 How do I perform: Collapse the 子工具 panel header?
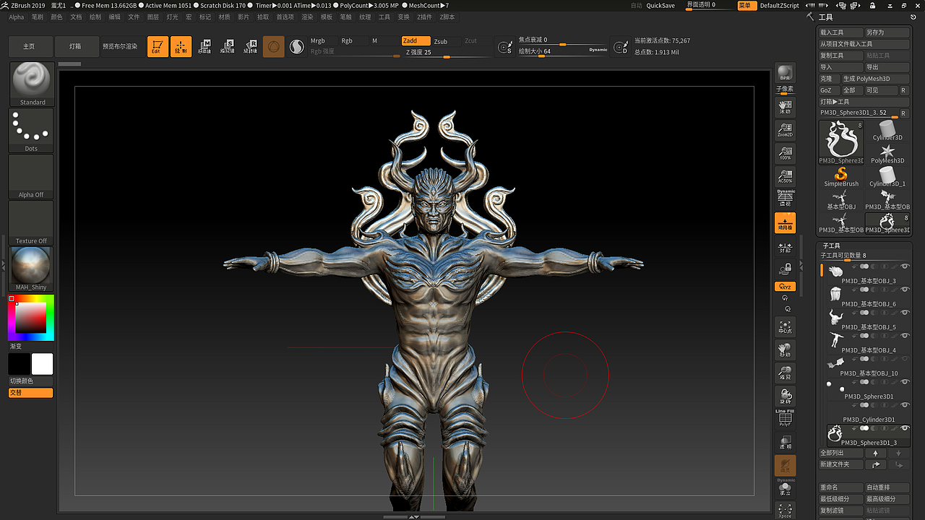(x=831, y=246)
